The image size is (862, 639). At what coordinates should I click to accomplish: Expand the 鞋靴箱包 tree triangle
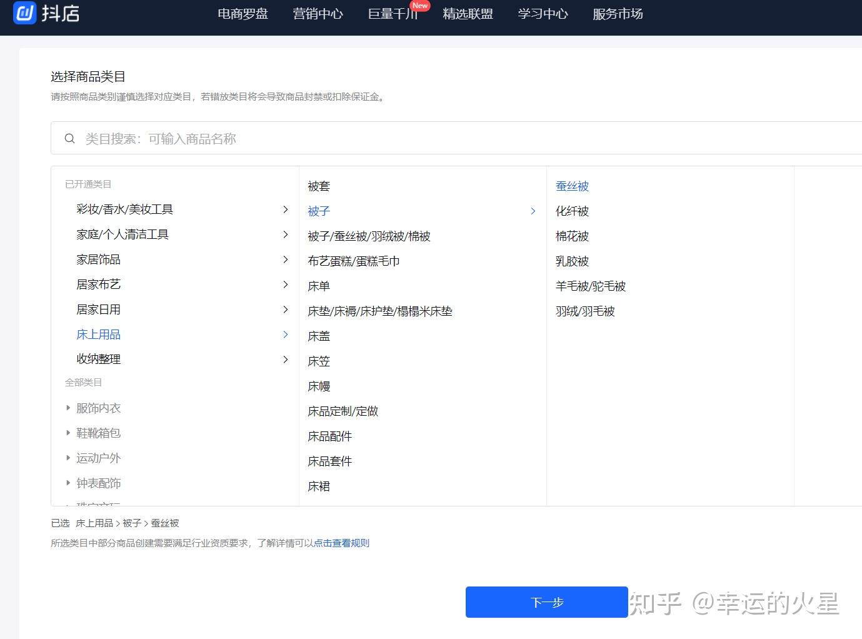pos(68,433)
